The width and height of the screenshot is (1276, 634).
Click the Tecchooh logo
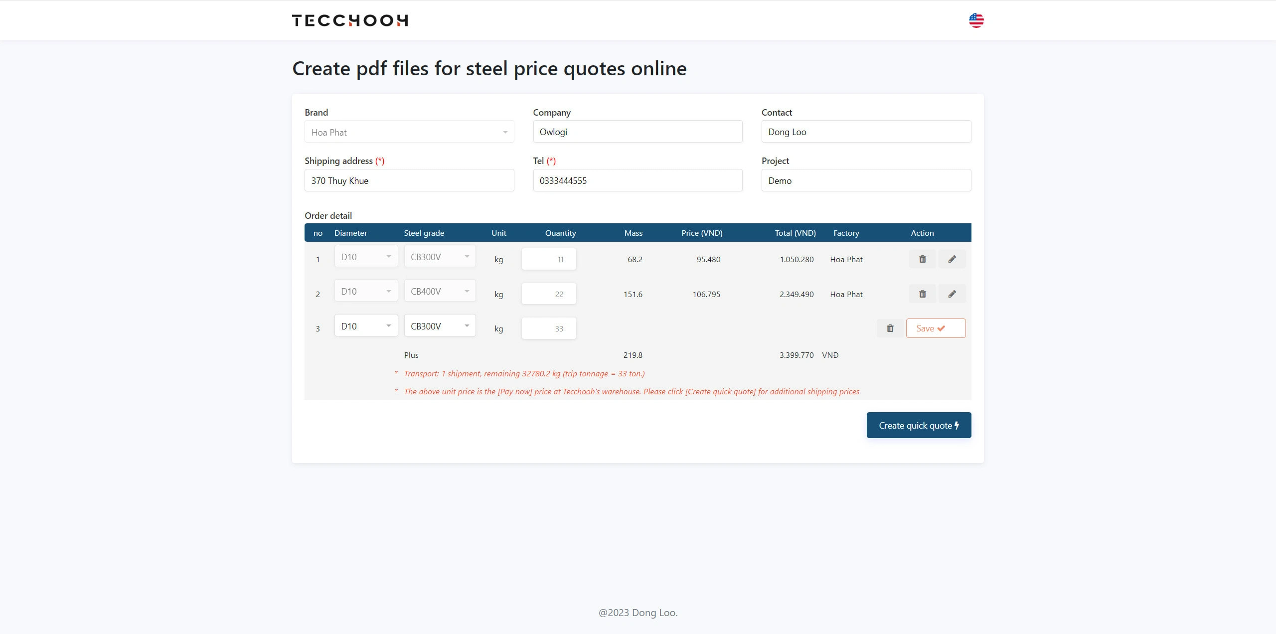(x=350, y=20)
